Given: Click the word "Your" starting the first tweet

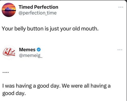Looking at the screenshot, I should [8, 29].
